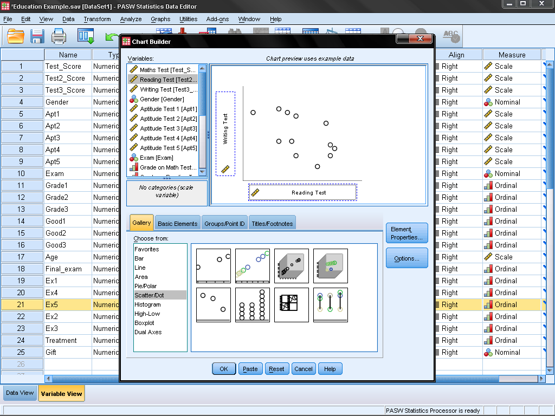Switch to the Basic Elements tab
Image resolution: width=555 pixels, height=416 pixels.
tap(178, 223)
